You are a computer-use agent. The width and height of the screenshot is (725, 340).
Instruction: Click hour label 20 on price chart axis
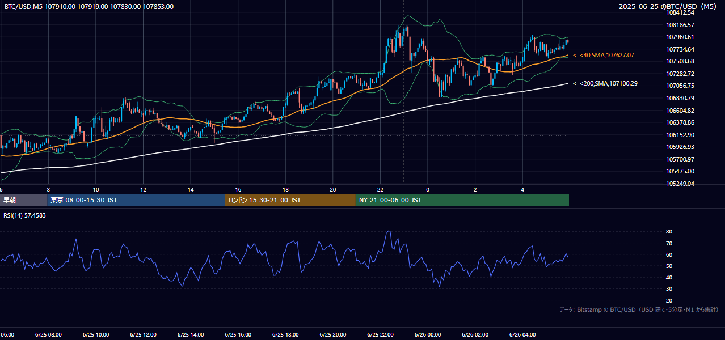coord(333,190)
